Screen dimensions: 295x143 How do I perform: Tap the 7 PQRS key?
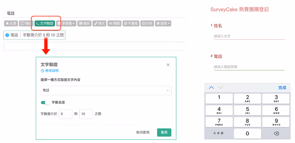tap(219, 122)
